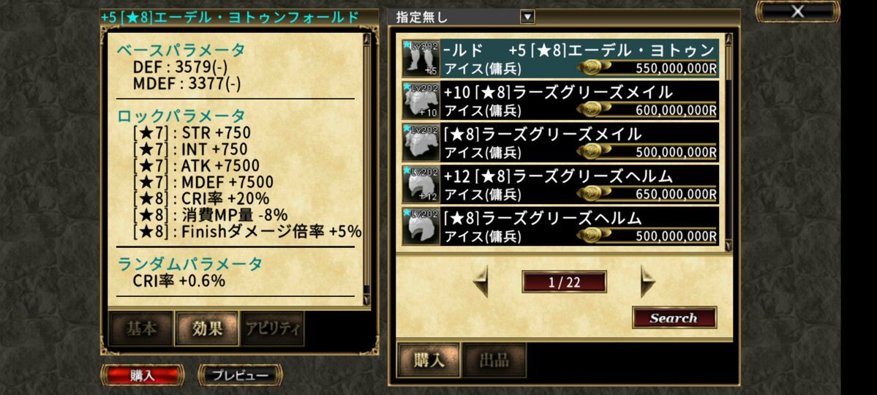The height and width of the screenshot is (395, 877).
Task: Select the unenhanced ラーズグリーズヘルム helmet icon
Action: coord(421,226)
